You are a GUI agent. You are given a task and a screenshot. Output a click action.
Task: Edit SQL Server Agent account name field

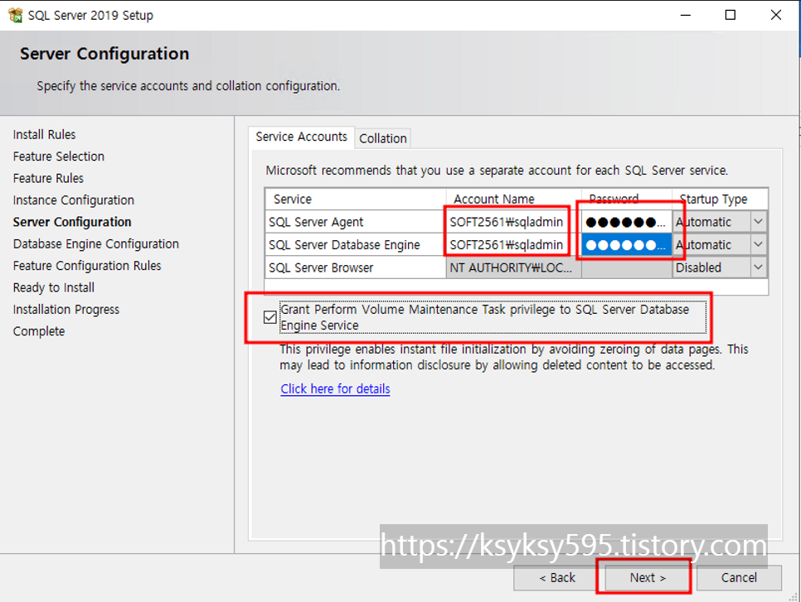[513, 222]
